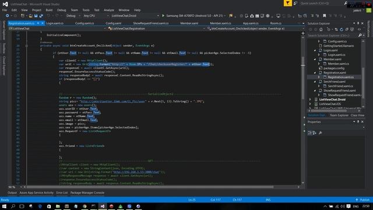Open Chrome from the taskbar
This screenshot has height=210, width=373.
[x=85, y=206]
